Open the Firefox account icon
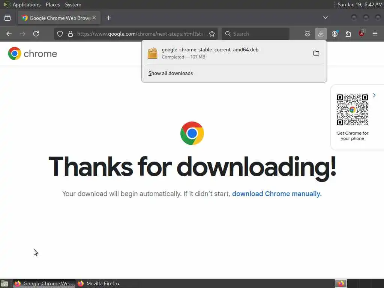Viewport: 384px width, 288px height. pyautogui.click(x=335, y=34)
